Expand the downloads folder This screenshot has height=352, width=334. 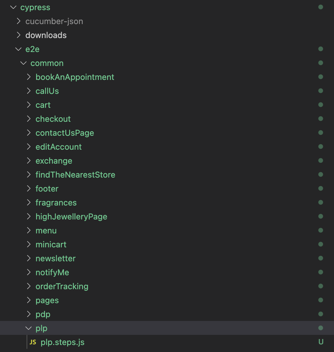point(18,35)
